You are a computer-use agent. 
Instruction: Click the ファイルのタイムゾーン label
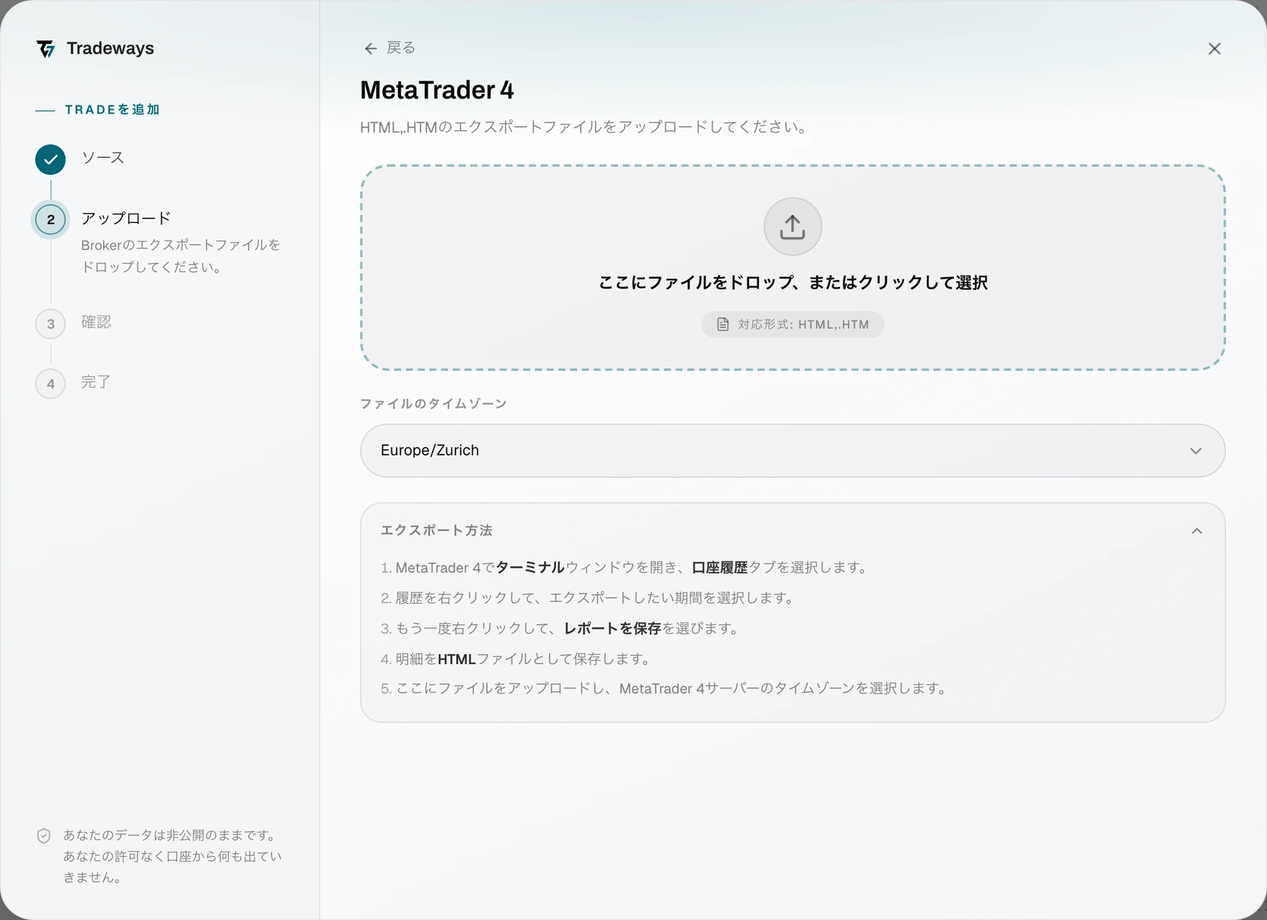click(433, 403)
